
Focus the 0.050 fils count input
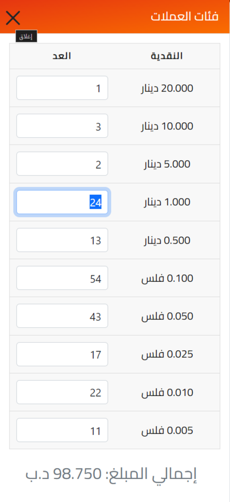[x=62, y=316]
